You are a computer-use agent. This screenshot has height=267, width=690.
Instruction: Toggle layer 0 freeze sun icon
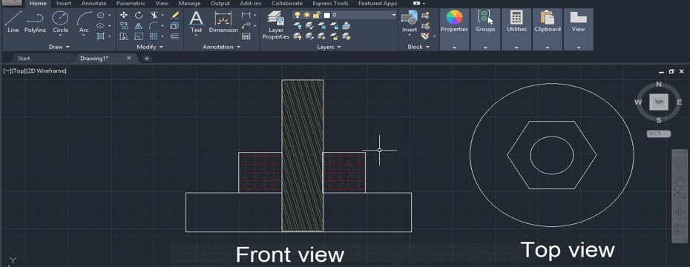306,16
